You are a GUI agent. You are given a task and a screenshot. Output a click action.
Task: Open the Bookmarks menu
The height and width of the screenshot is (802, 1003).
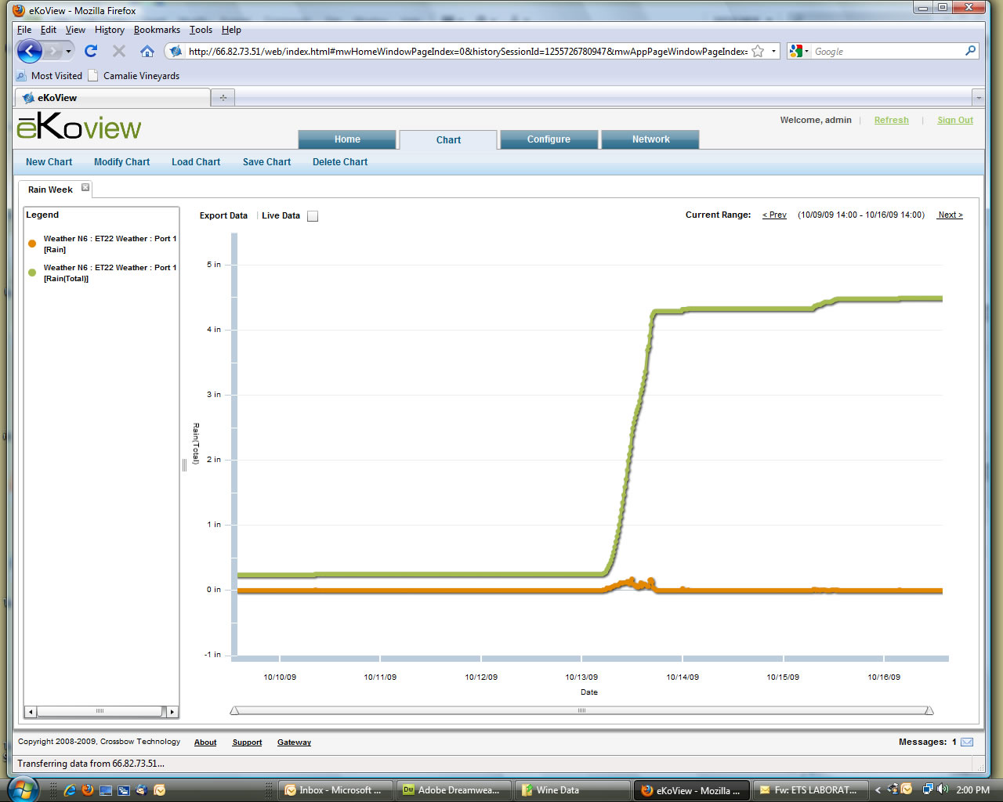(157, 30)
